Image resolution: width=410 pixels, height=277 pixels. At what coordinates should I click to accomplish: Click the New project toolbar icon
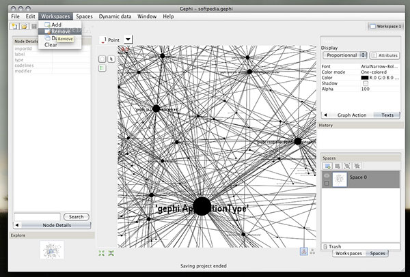coord(14,26)
